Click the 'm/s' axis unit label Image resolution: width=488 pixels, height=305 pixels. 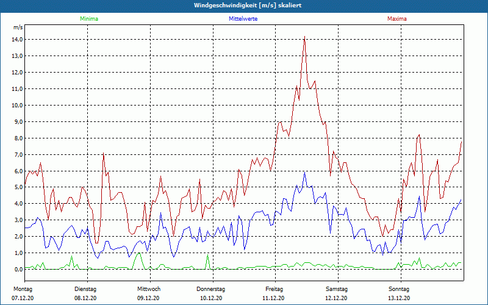[18, 27]
